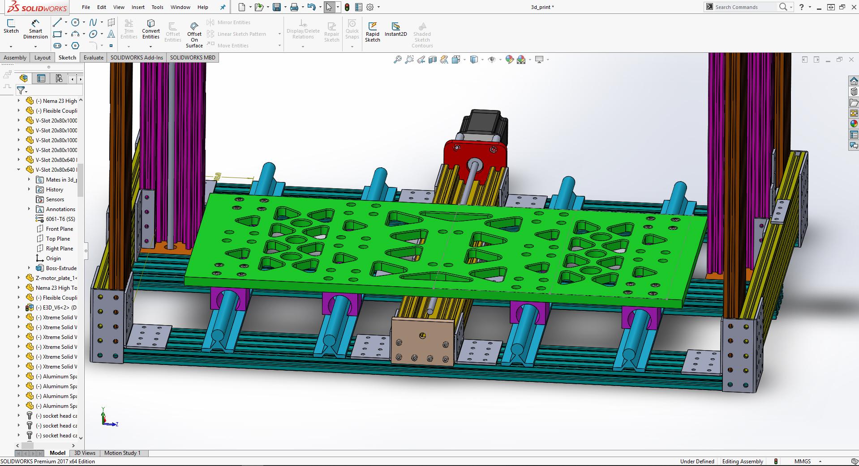
Task: Click Zoom to Area icon
Action: click(409, 59)
